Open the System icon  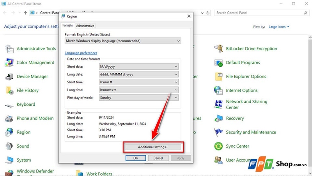point(9,160)
